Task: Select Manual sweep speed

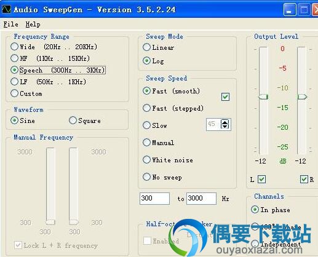Action: coord(158,143)
